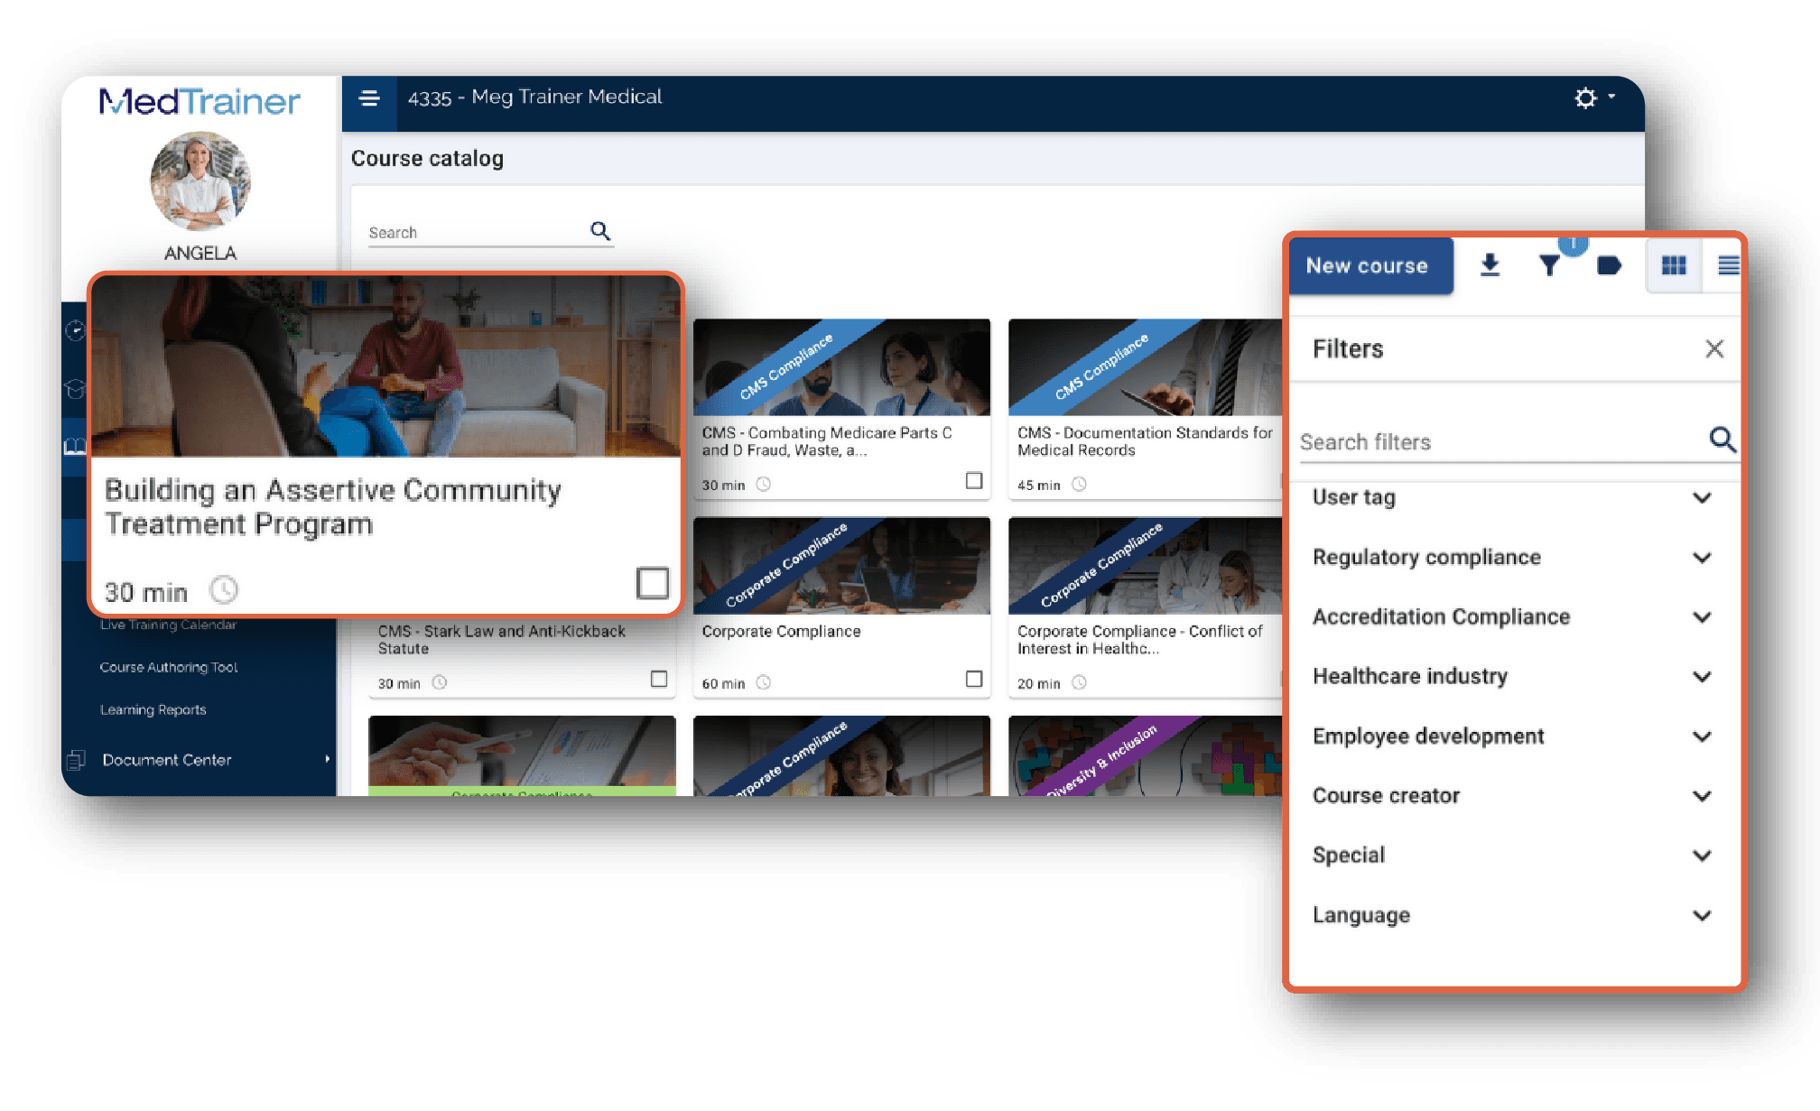Screen dimensions: 1820x1111
Task: Click the New course button
Action: pos(1369,265)
